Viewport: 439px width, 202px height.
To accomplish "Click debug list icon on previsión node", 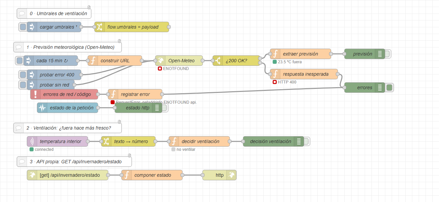I will (x=380, y=54).
